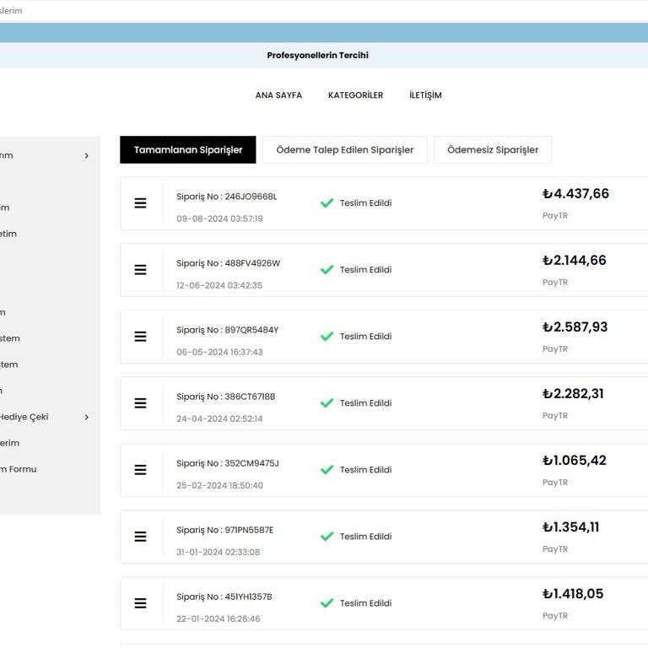Expand the Hediye Çeki sidebar chevron
Viewport: 648px width, 648px height.
click(86, 417)
